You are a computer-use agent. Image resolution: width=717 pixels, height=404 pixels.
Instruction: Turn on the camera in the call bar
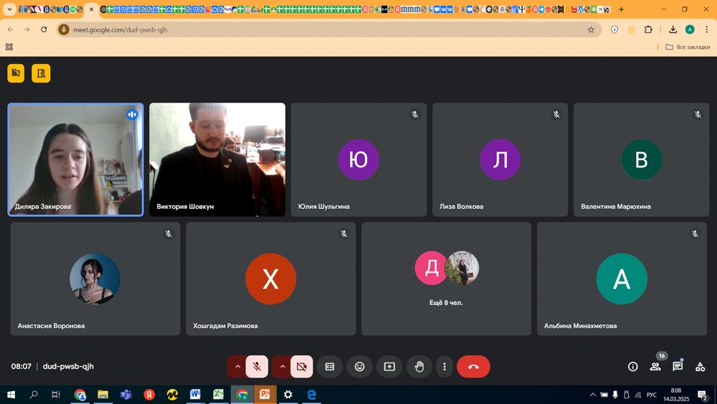point(301,367)
